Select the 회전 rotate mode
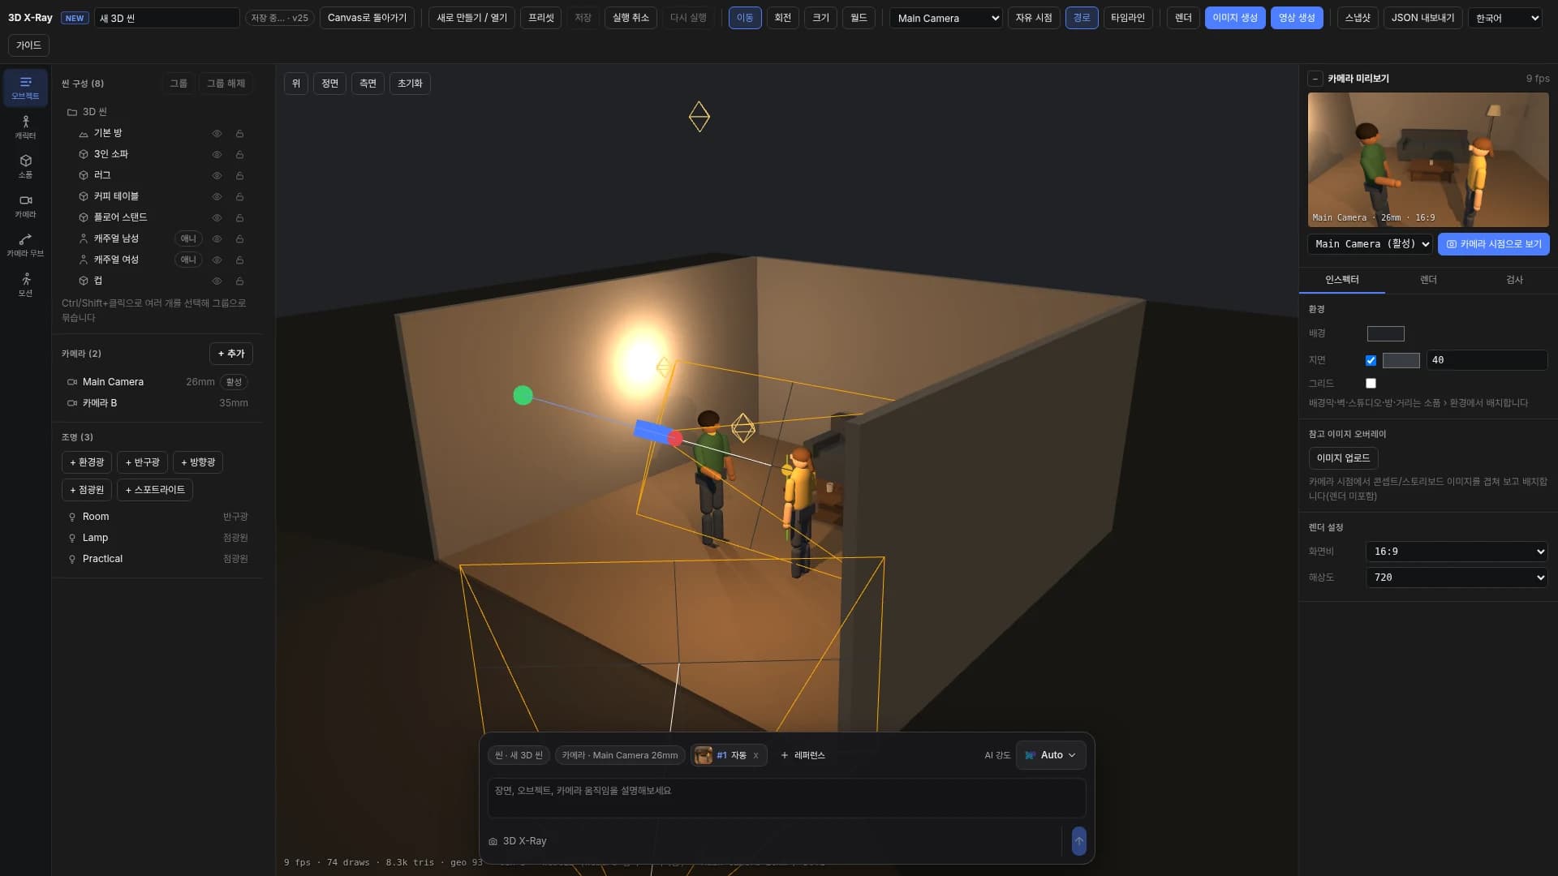The height and width of the screenshot is (876, 1558). (782, 18)
